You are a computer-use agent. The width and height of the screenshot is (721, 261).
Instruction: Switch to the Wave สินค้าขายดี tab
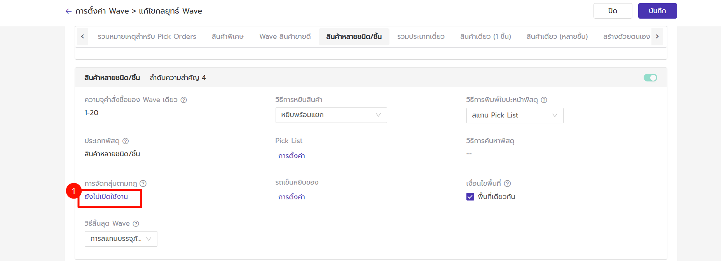point(285,36)
